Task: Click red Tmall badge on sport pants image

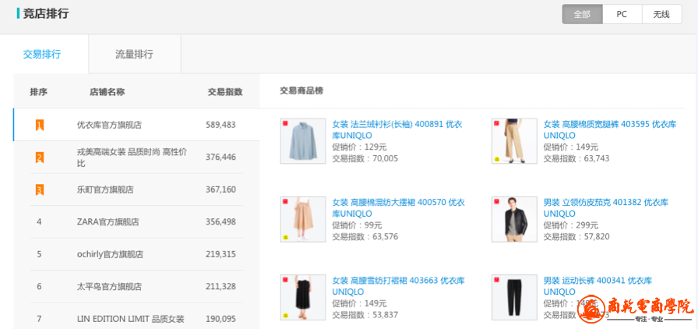Action: click(x=497, y=280)
